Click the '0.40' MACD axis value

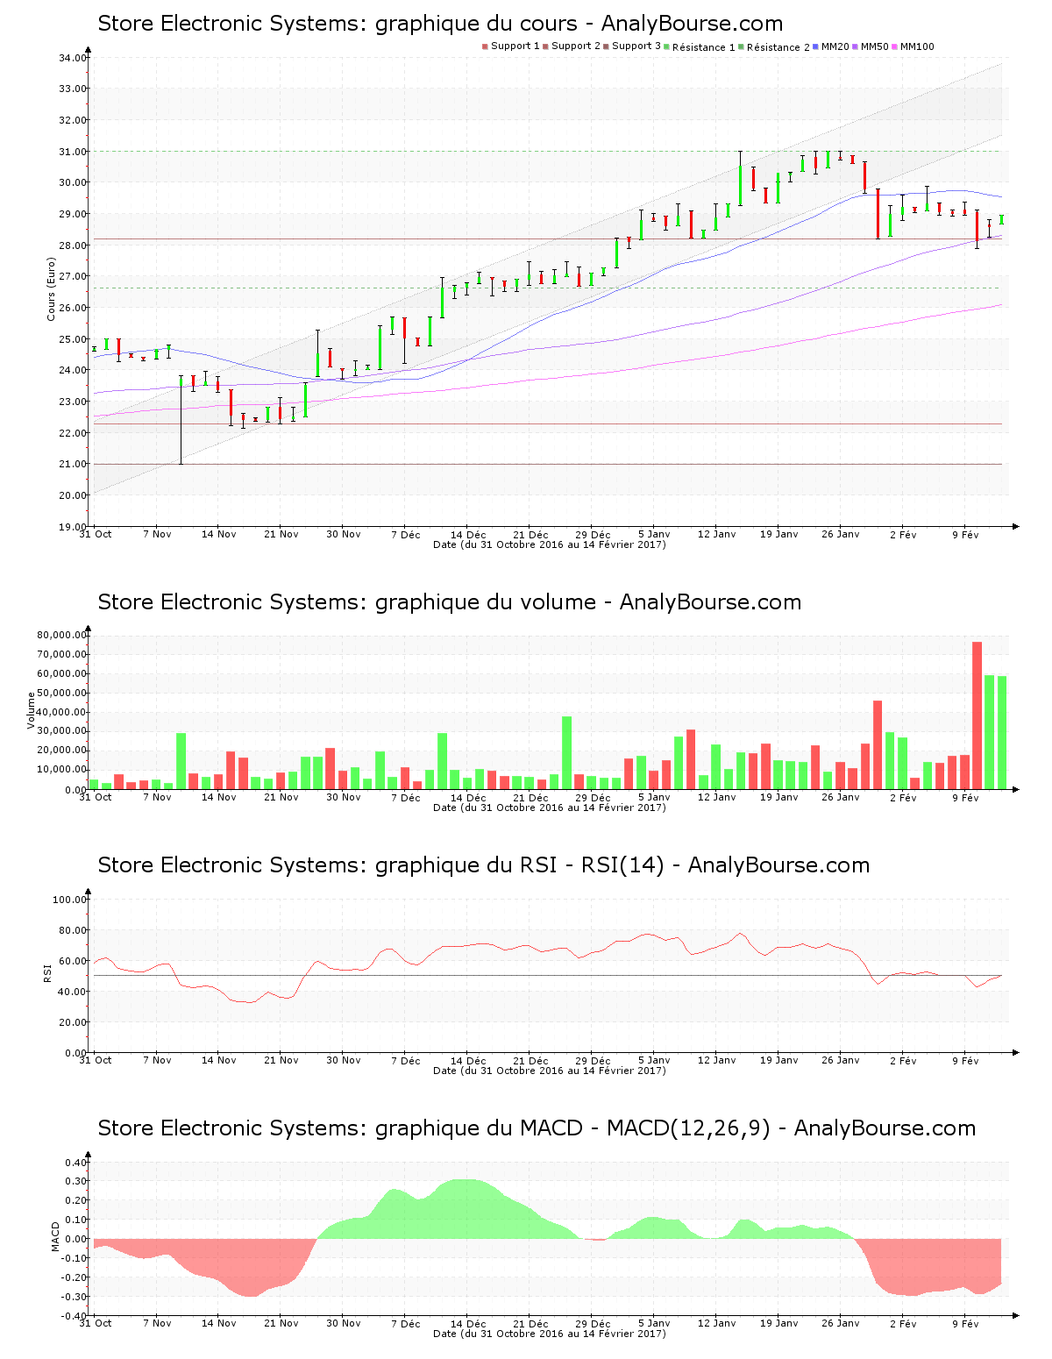tap(76, 1163)
